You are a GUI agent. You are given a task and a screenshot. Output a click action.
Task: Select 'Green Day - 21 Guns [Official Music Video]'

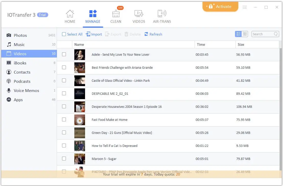(122, 133)
